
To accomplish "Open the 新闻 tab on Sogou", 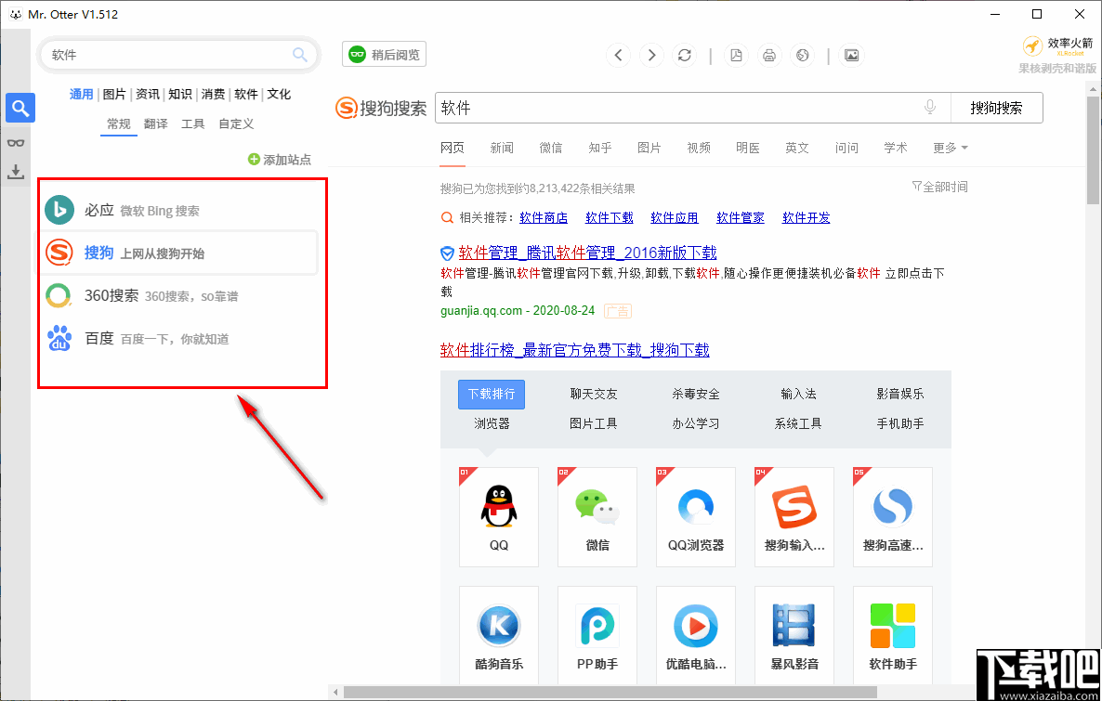I will point(502,148).
